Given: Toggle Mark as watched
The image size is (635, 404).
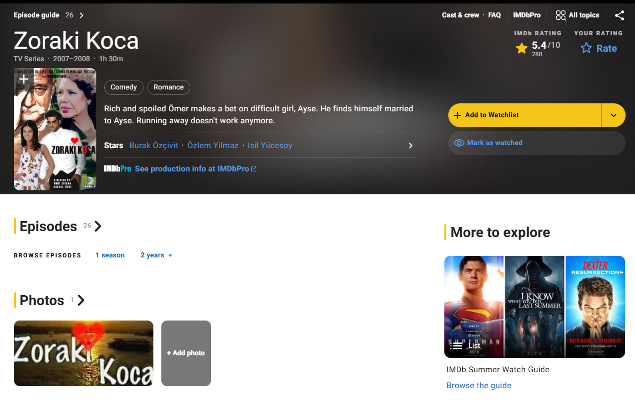Looking at the screenshot, I should pos(537,143).
